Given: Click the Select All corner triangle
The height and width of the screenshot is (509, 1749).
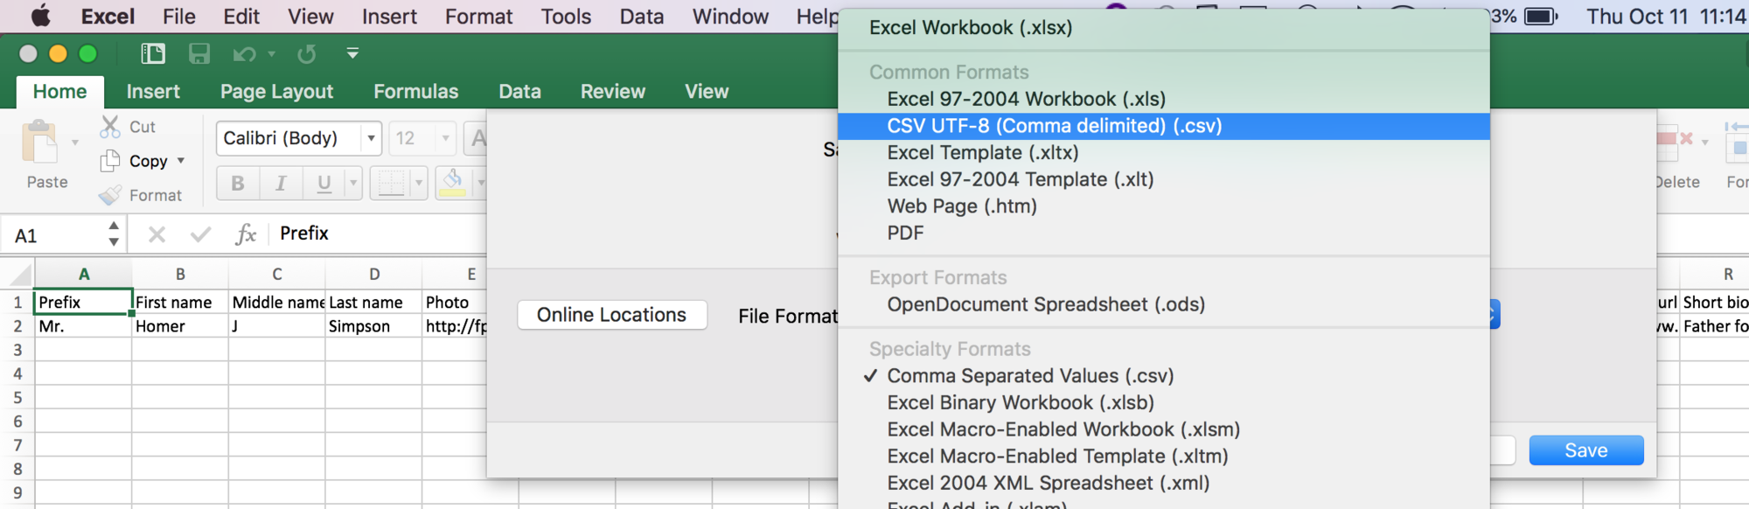Looking at the screenshot, I should coord(18,275).
